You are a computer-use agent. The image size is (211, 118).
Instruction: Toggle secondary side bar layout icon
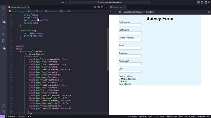(206, 2)
